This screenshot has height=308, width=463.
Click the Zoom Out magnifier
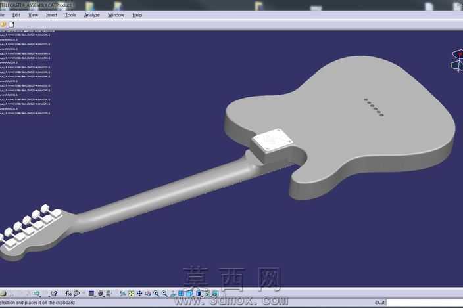tap(164, 294)
